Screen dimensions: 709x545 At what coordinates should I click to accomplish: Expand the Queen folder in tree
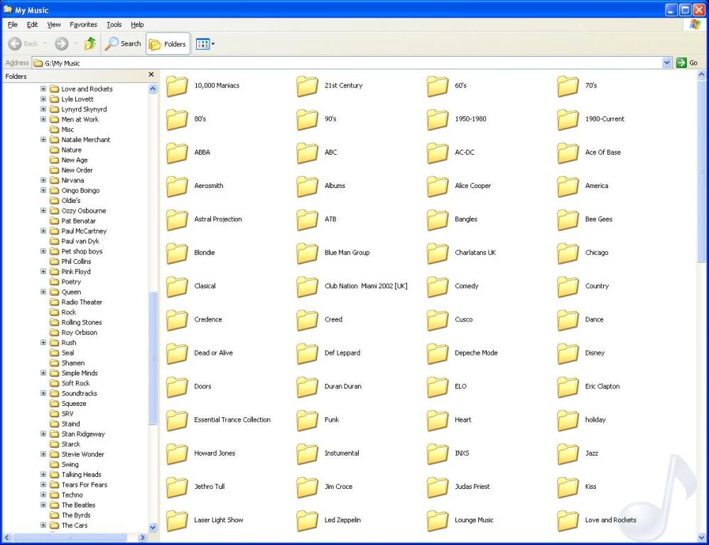[43, 292]
